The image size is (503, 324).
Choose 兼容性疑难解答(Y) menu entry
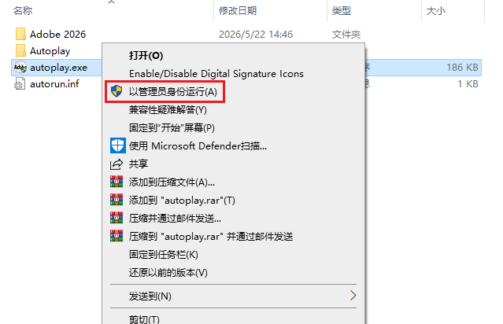(168, 110)
